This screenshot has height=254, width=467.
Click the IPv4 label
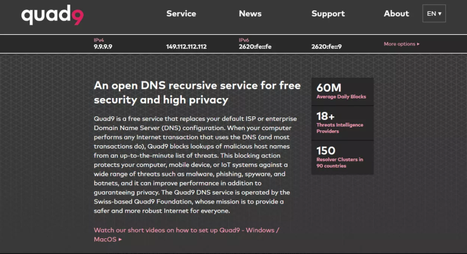click(x=99, y=40)
